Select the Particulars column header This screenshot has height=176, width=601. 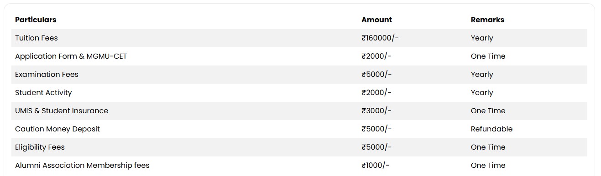(x=36, y=20)
